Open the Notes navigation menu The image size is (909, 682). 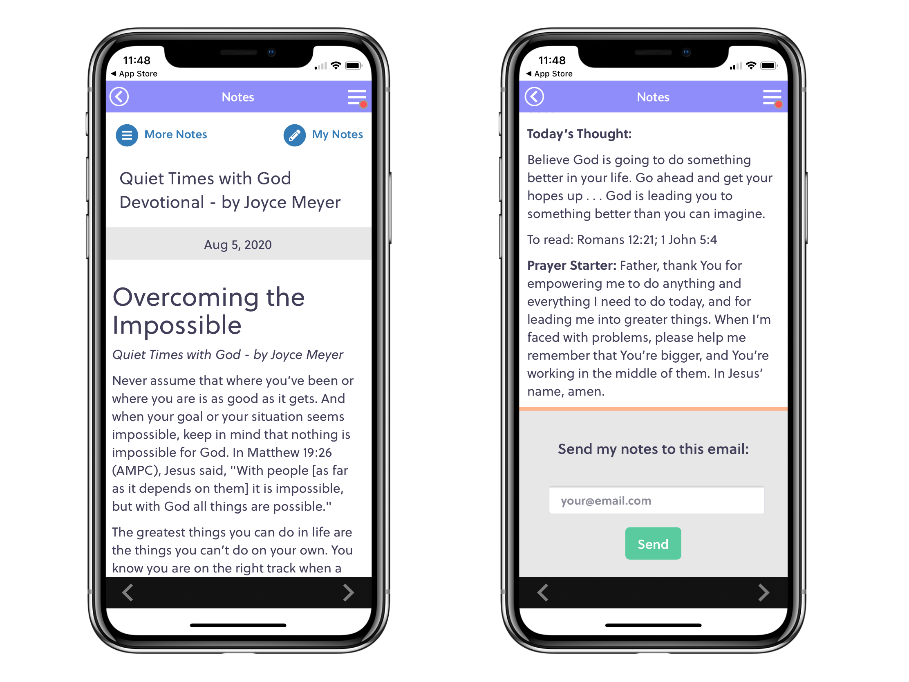[357, 97]
